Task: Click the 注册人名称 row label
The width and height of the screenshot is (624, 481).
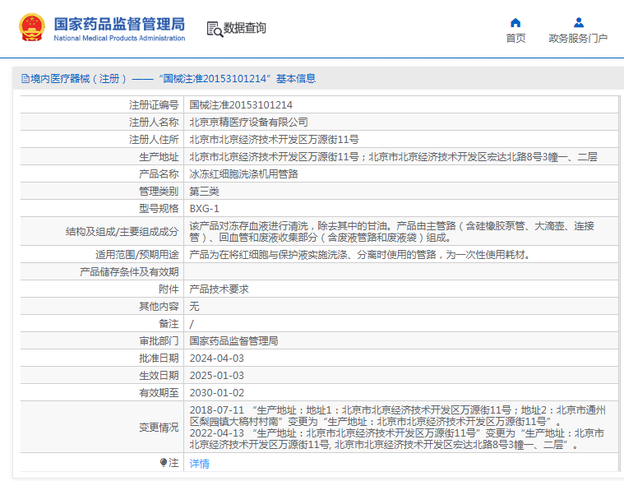Action: (154, 123)
